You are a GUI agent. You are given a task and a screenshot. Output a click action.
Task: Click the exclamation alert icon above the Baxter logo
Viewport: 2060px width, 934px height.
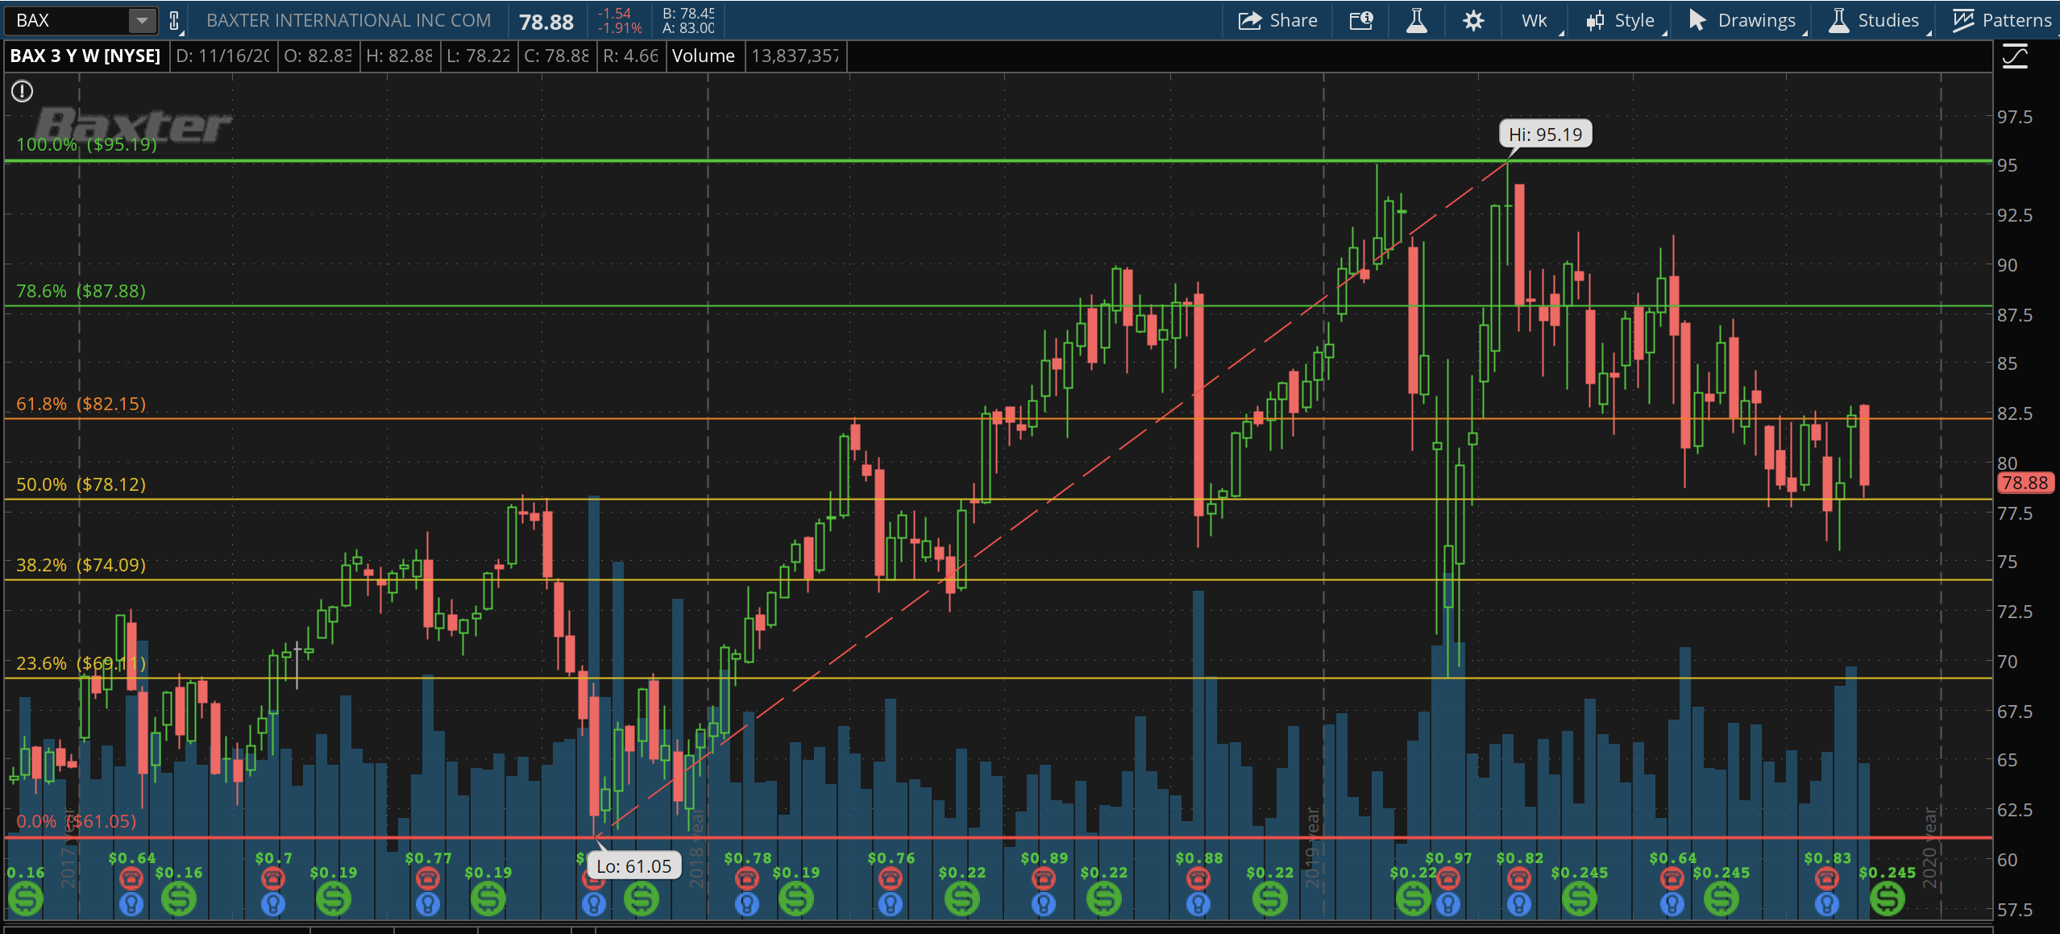(22, 92)
